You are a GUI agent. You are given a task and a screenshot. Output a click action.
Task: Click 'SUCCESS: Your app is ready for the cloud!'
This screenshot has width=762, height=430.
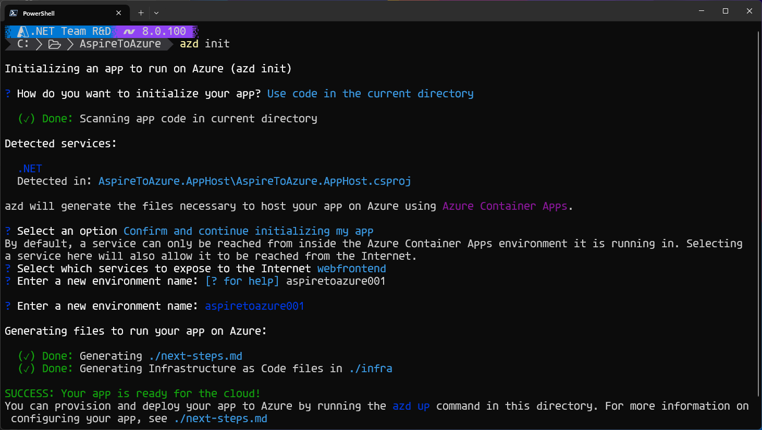point(133,394)
